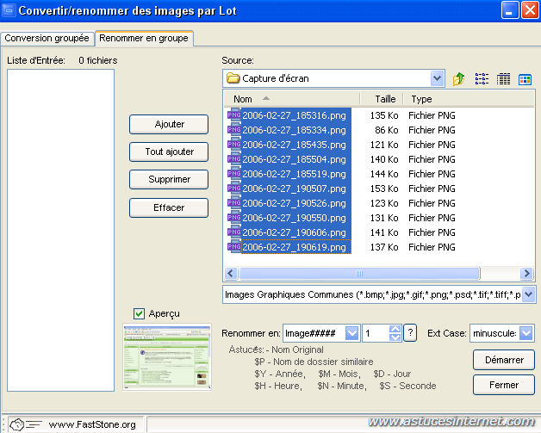
Task: Increase the start number spinner
Action: [395, 329]
